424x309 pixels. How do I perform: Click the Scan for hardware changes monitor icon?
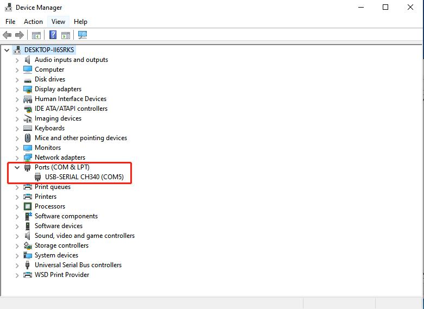click(83, 35)
